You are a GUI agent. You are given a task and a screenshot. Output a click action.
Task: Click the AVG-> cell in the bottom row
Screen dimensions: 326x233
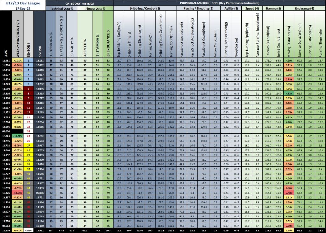tap(28, 230)
